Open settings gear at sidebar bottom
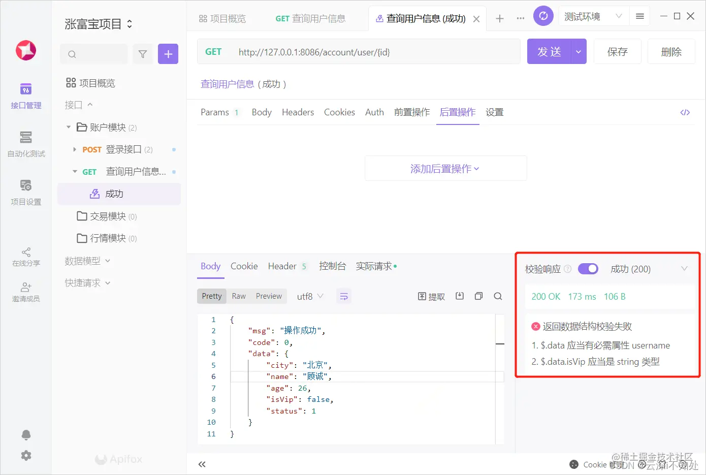The width and height of the screenshot is (706, 475). (x=26, y=456)
